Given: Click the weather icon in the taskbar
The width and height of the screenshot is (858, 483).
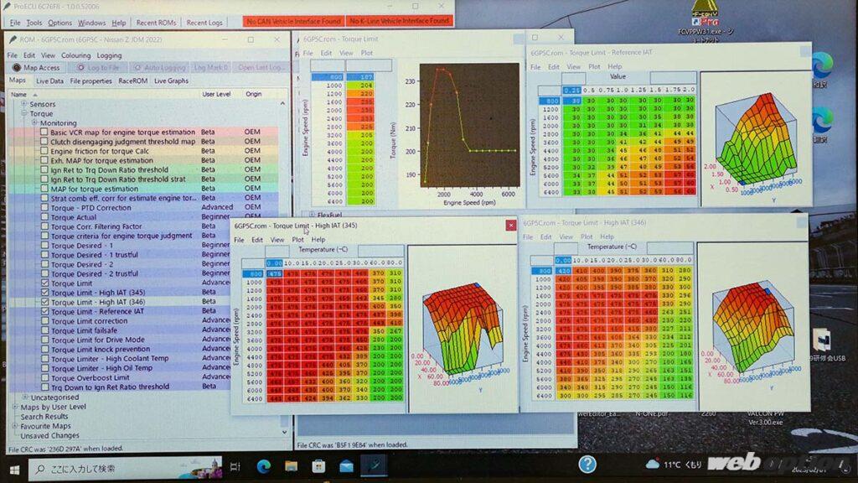Looking at the screenshot, I should click(654, 464).
